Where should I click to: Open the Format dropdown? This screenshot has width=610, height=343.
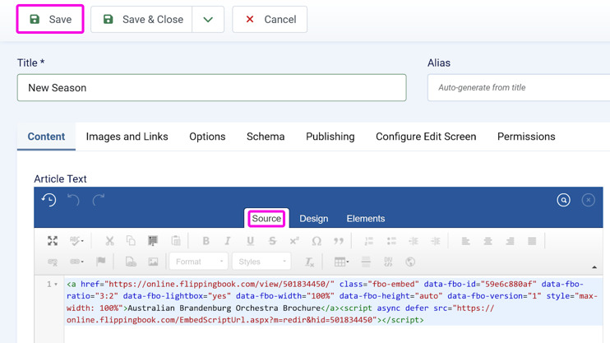[x=198, y=262]
